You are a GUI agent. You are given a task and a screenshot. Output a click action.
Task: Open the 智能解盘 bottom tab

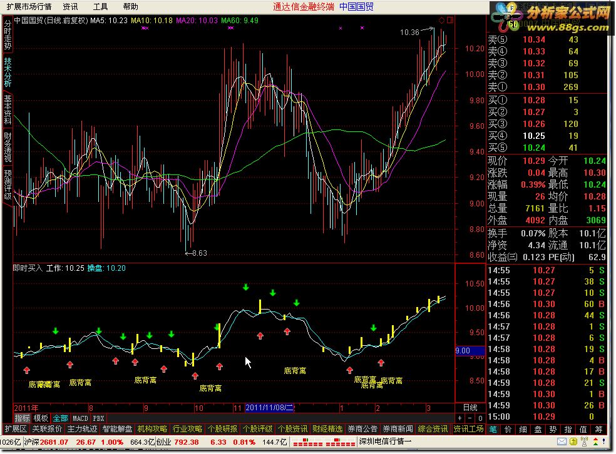(x=117, y=429)
